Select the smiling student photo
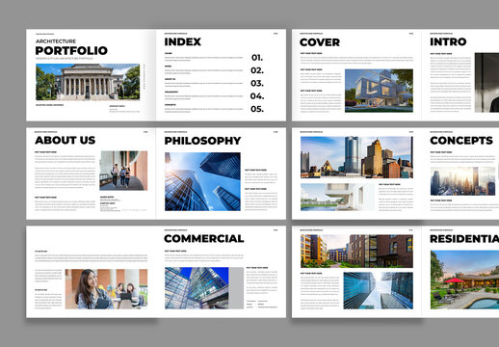499x347 pixels. [x=106, y=289]
